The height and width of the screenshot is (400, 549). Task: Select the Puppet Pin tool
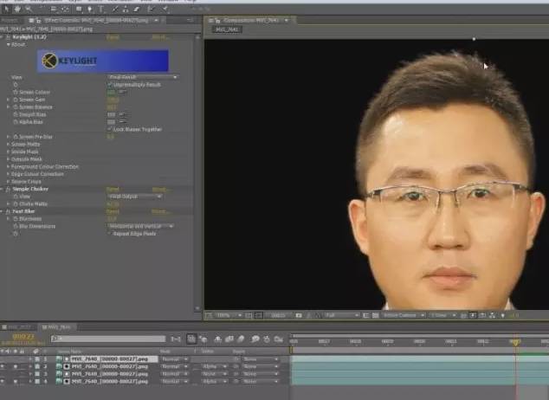pos(165,10)
